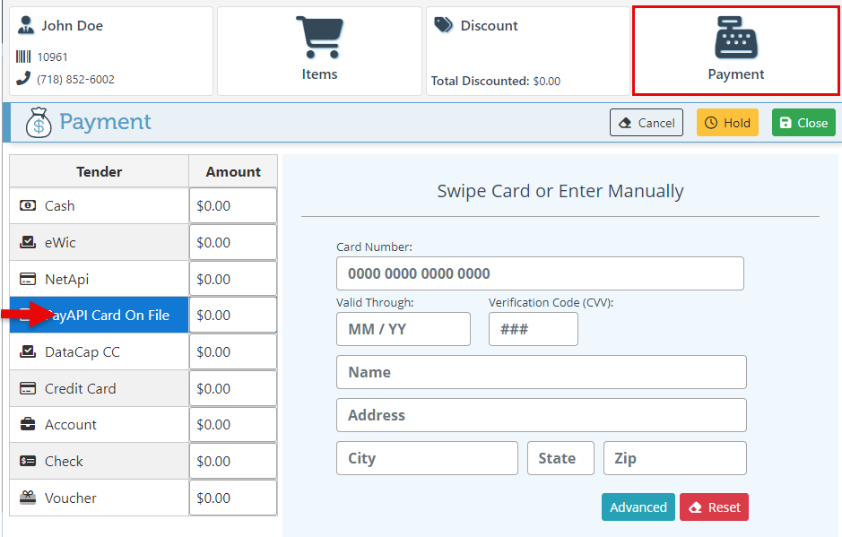Click the shopping cart Items icon
This screenshot has width=842, height=537.
[319, 39]
